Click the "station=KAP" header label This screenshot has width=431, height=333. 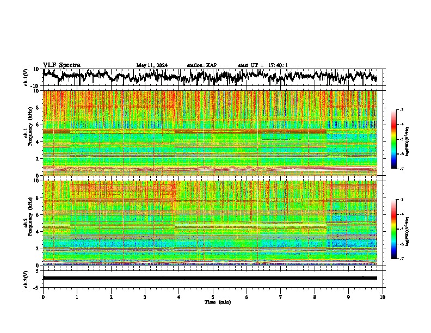point(202,65)
